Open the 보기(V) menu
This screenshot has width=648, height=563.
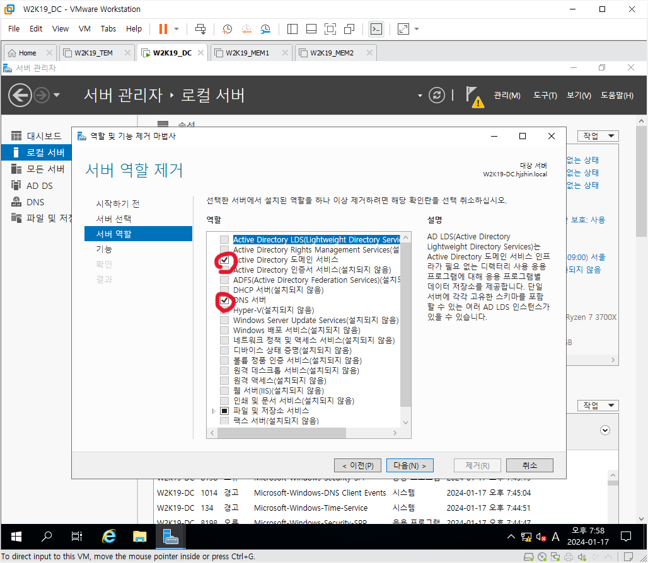[x=579, y=95]
